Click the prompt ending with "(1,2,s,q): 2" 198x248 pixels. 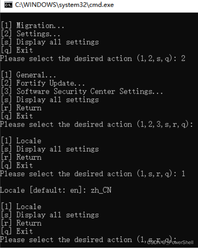92,58
